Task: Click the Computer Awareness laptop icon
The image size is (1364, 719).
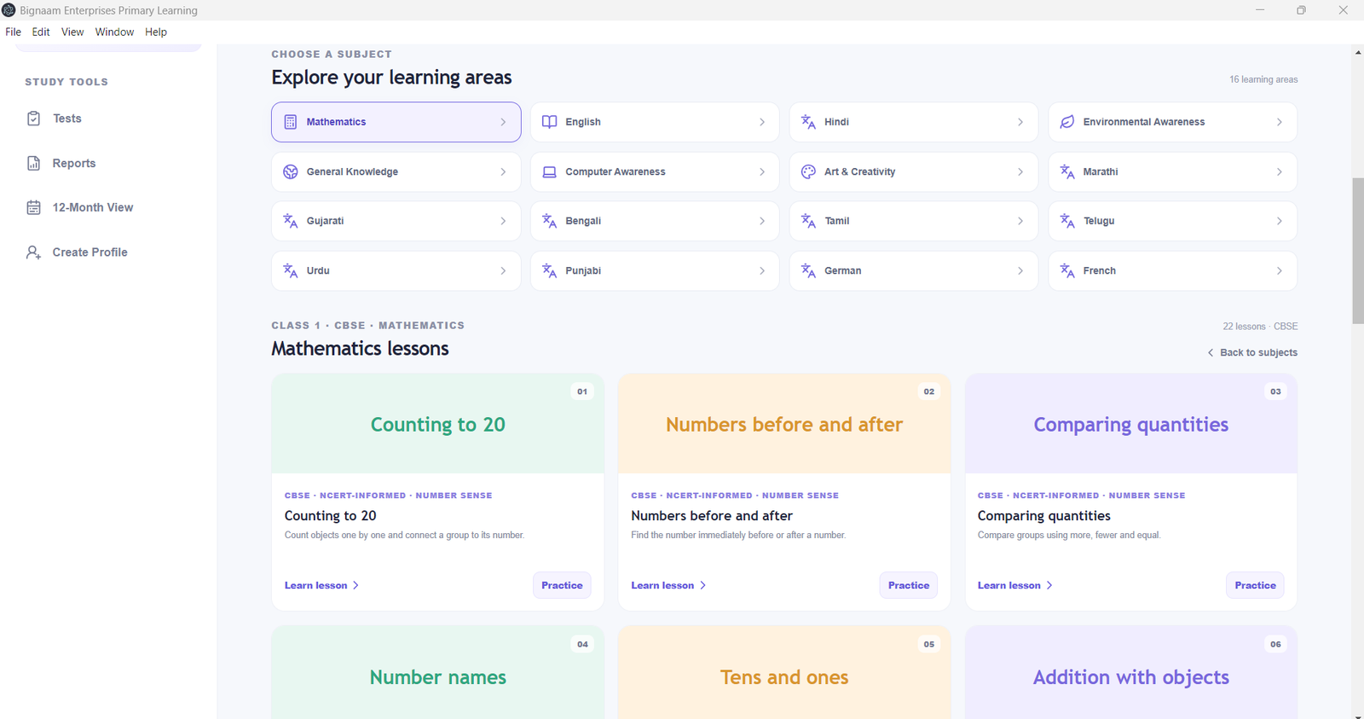Action: (550, 171)
